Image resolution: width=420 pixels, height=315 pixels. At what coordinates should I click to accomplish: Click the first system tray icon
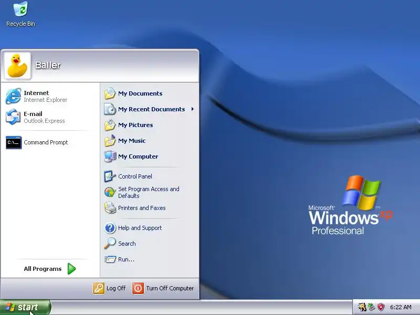(x=362, y=307)
